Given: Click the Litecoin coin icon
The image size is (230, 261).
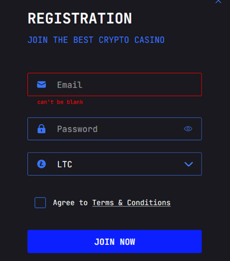Looking at the screenshot, I should 42,164.
